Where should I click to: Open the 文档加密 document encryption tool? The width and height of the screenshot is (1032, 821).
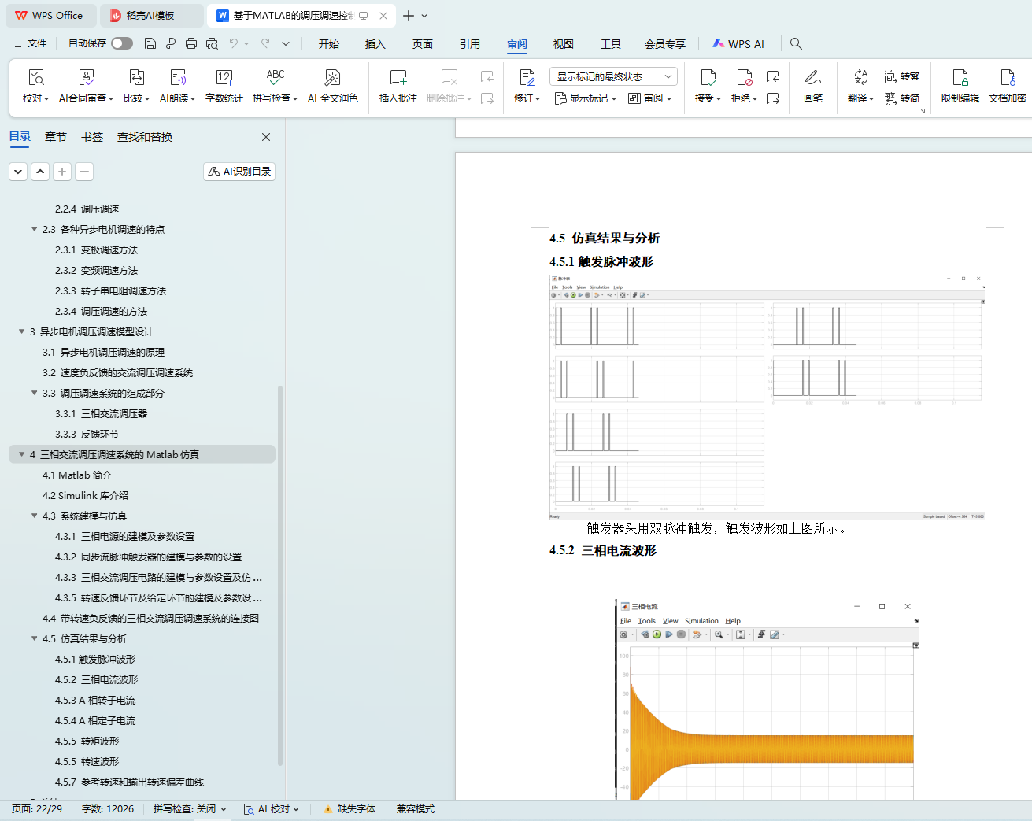[1007, 78]
